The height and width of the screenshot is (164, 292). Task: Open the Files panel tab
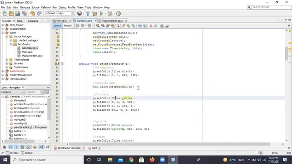19,21
